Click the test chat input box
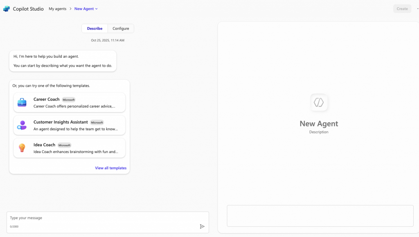Viewport: 419px width, 237px height. [320, 216]
